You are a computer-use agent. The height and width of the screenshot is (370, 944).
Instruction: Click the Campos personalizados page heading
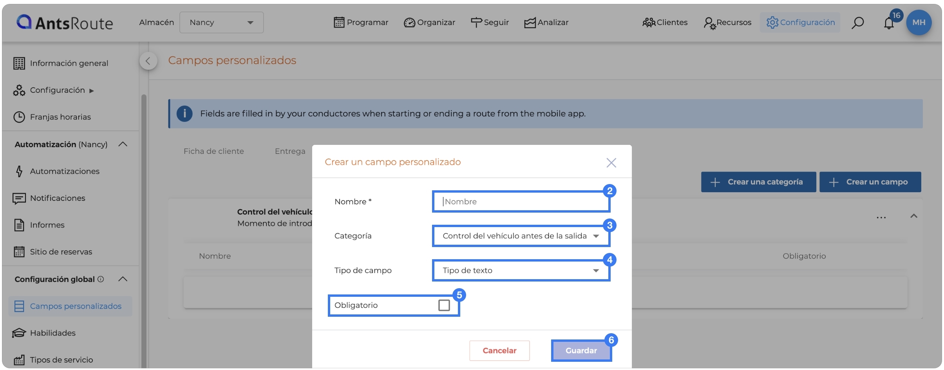click(232, 60)
